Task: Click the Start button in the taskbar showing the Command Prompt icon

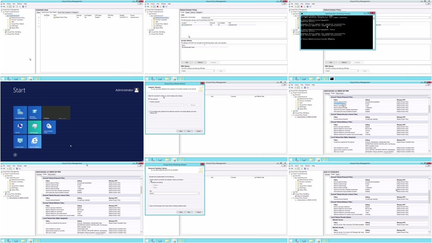Action: (x=291, y=79)
